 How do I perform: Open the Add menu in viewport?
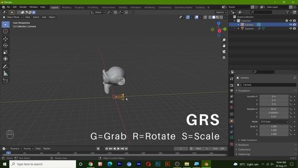44,17
